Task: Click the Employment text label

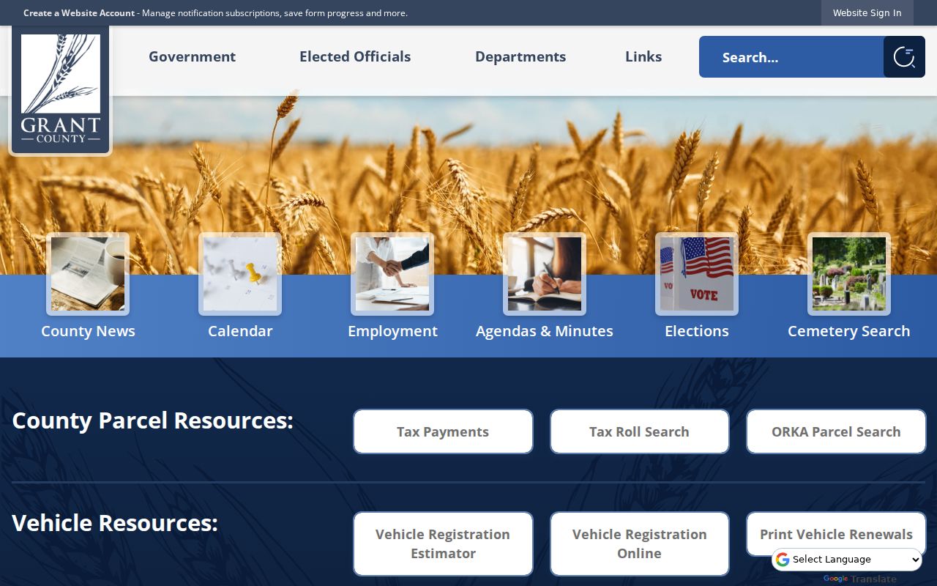Action: 392,331
